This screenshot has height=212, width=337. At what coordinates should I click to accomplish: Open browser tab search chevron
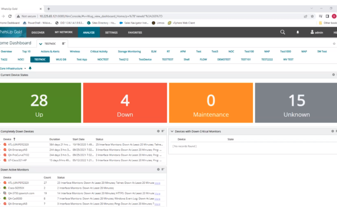click(311, 8)
